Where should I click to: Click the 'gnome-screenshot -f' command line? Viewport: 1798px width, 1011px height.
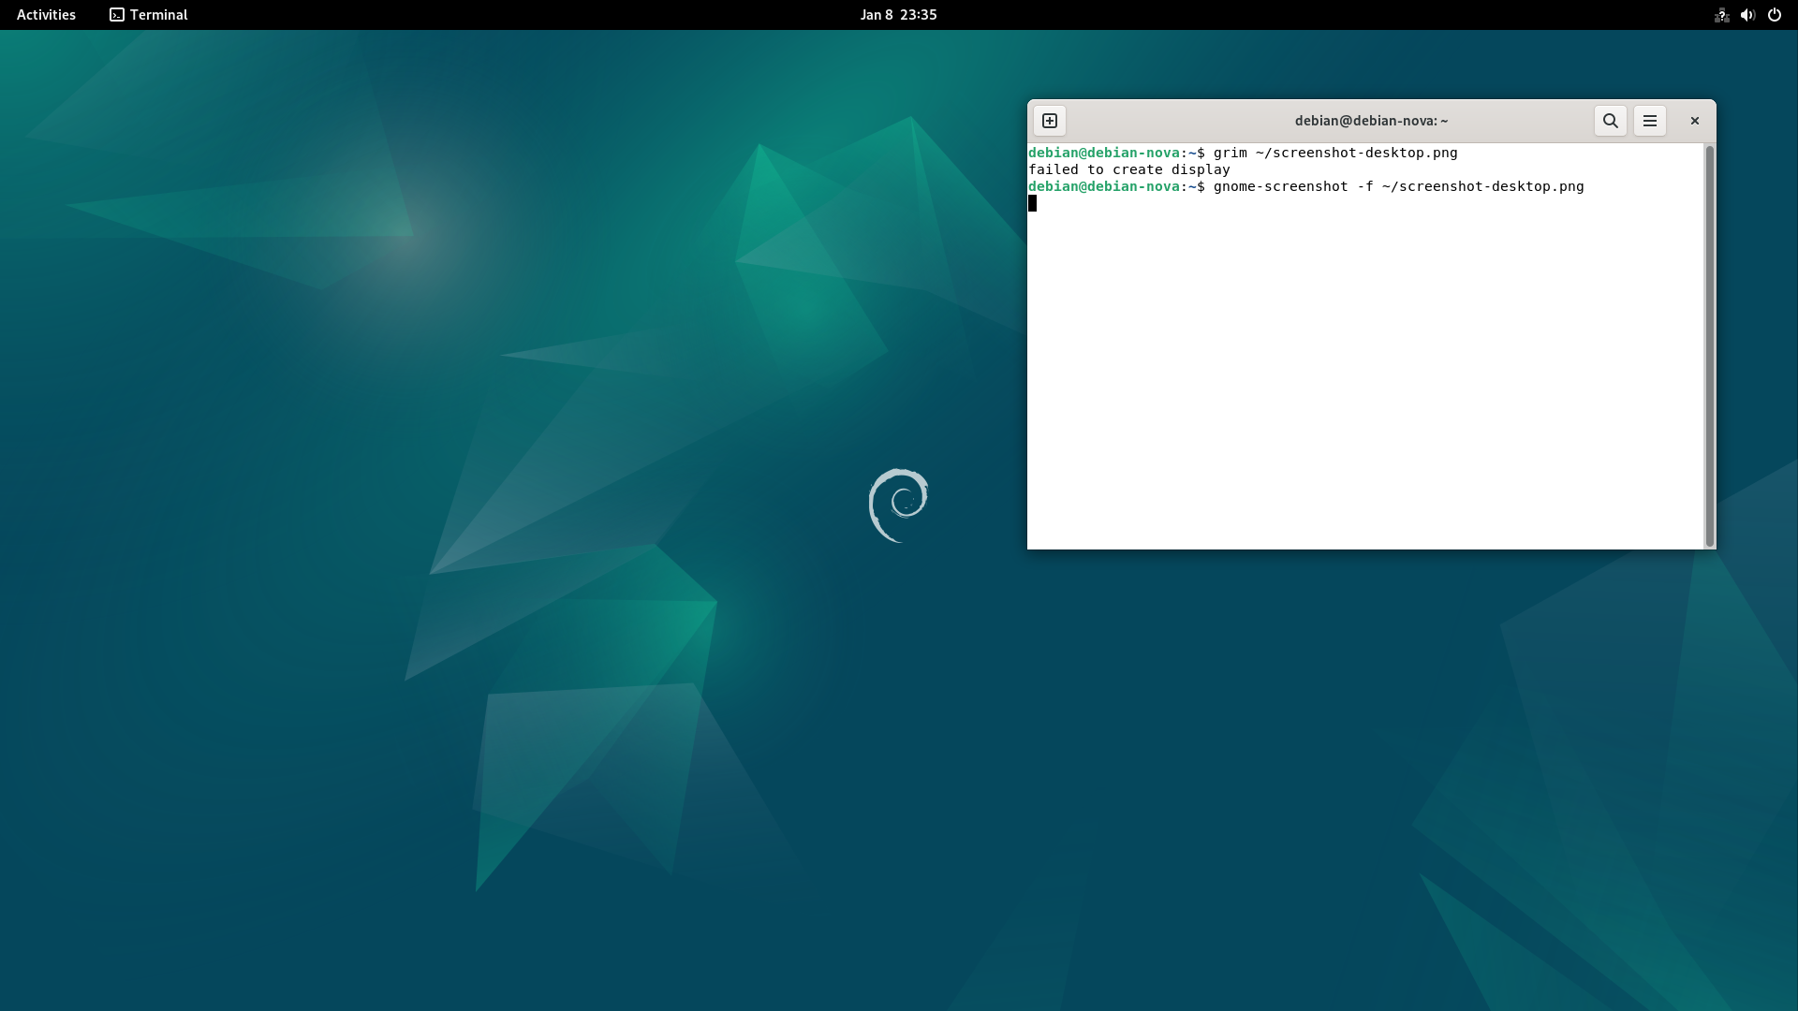click(1399, 186)
